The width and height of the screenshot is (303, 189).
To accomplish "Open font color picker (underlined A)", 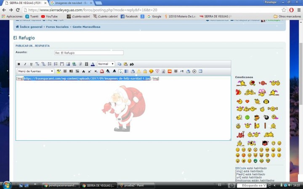I will [93, 64].
